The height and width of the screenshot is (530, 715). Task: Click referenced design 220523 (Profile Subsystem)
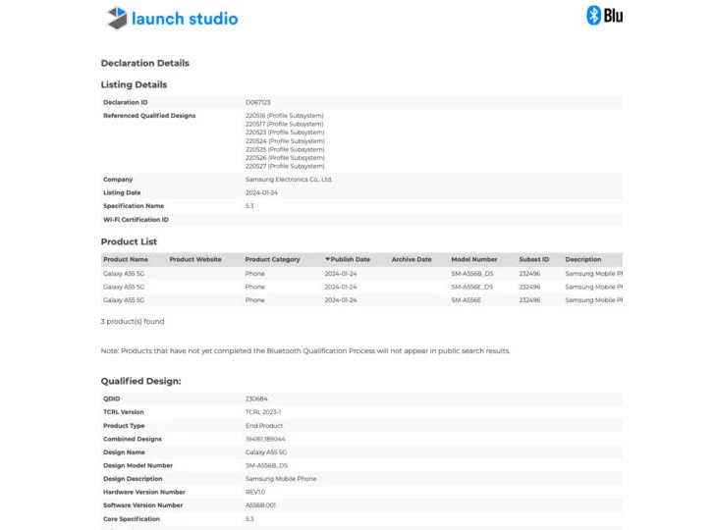click(x=285, y=132)
